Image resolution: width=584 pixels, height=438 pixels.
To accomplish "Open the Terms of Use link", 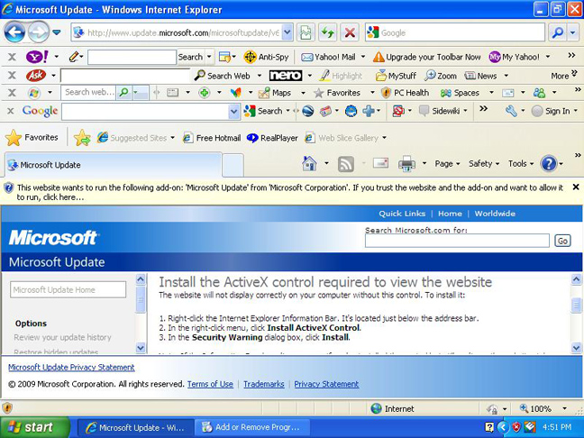I will click(210, 384).
